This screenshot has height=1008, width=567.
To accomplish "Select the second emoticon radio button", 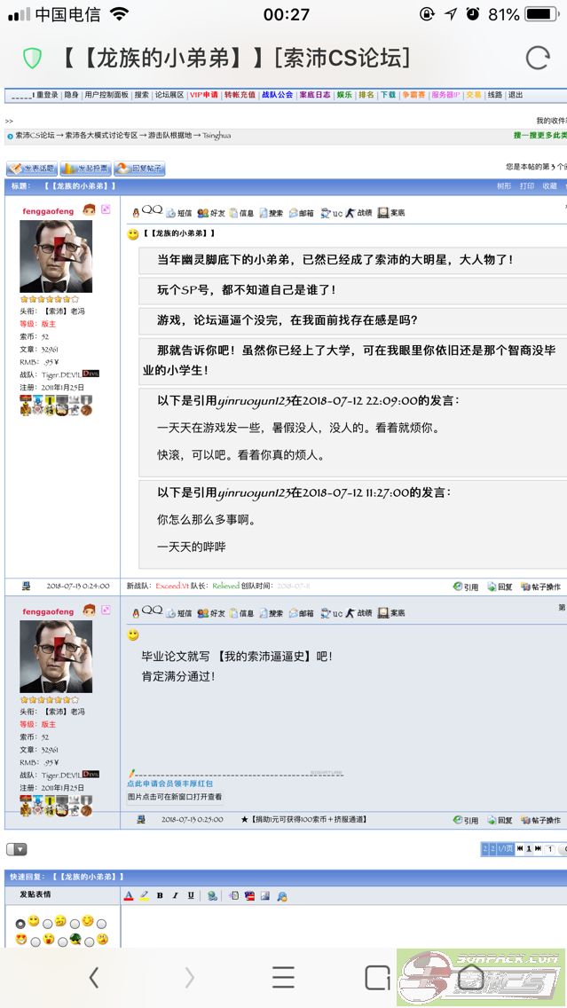I will 48,923.
